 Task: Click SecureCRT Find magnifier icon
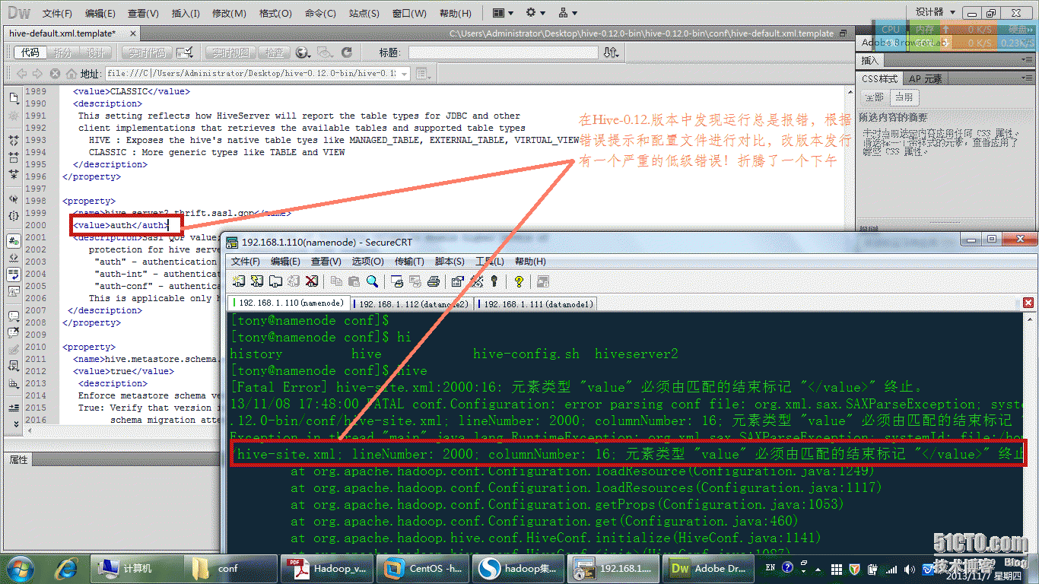(372, 281)
